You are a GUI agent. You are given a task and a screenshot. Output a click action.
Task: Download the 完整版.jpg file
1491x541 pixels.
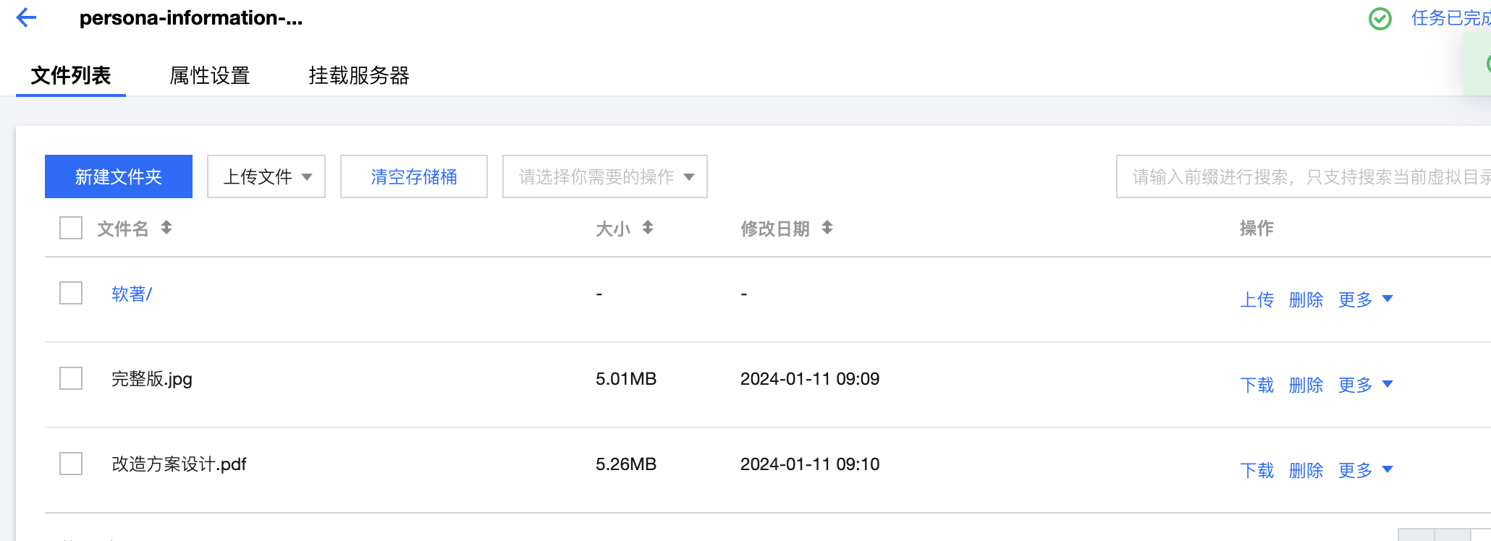click(1257, 385)
